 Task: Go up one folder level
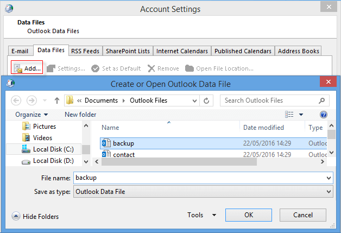tap(57, 100)
